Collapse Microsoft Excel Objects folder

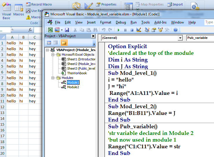tap(53, 55)
